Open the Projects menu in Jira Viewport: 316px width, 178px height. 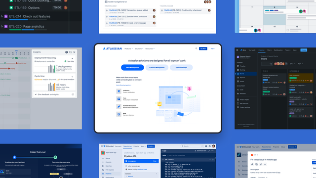coord(262,50)
